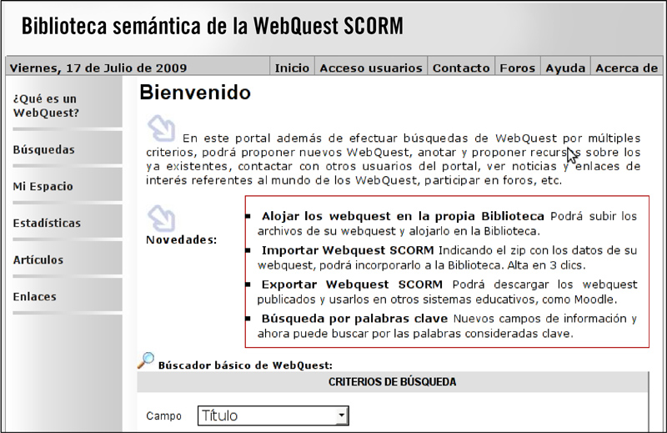Click the Novedades: label
The height and width of the screenshot is (433, 667).
[x=181, y=239]
